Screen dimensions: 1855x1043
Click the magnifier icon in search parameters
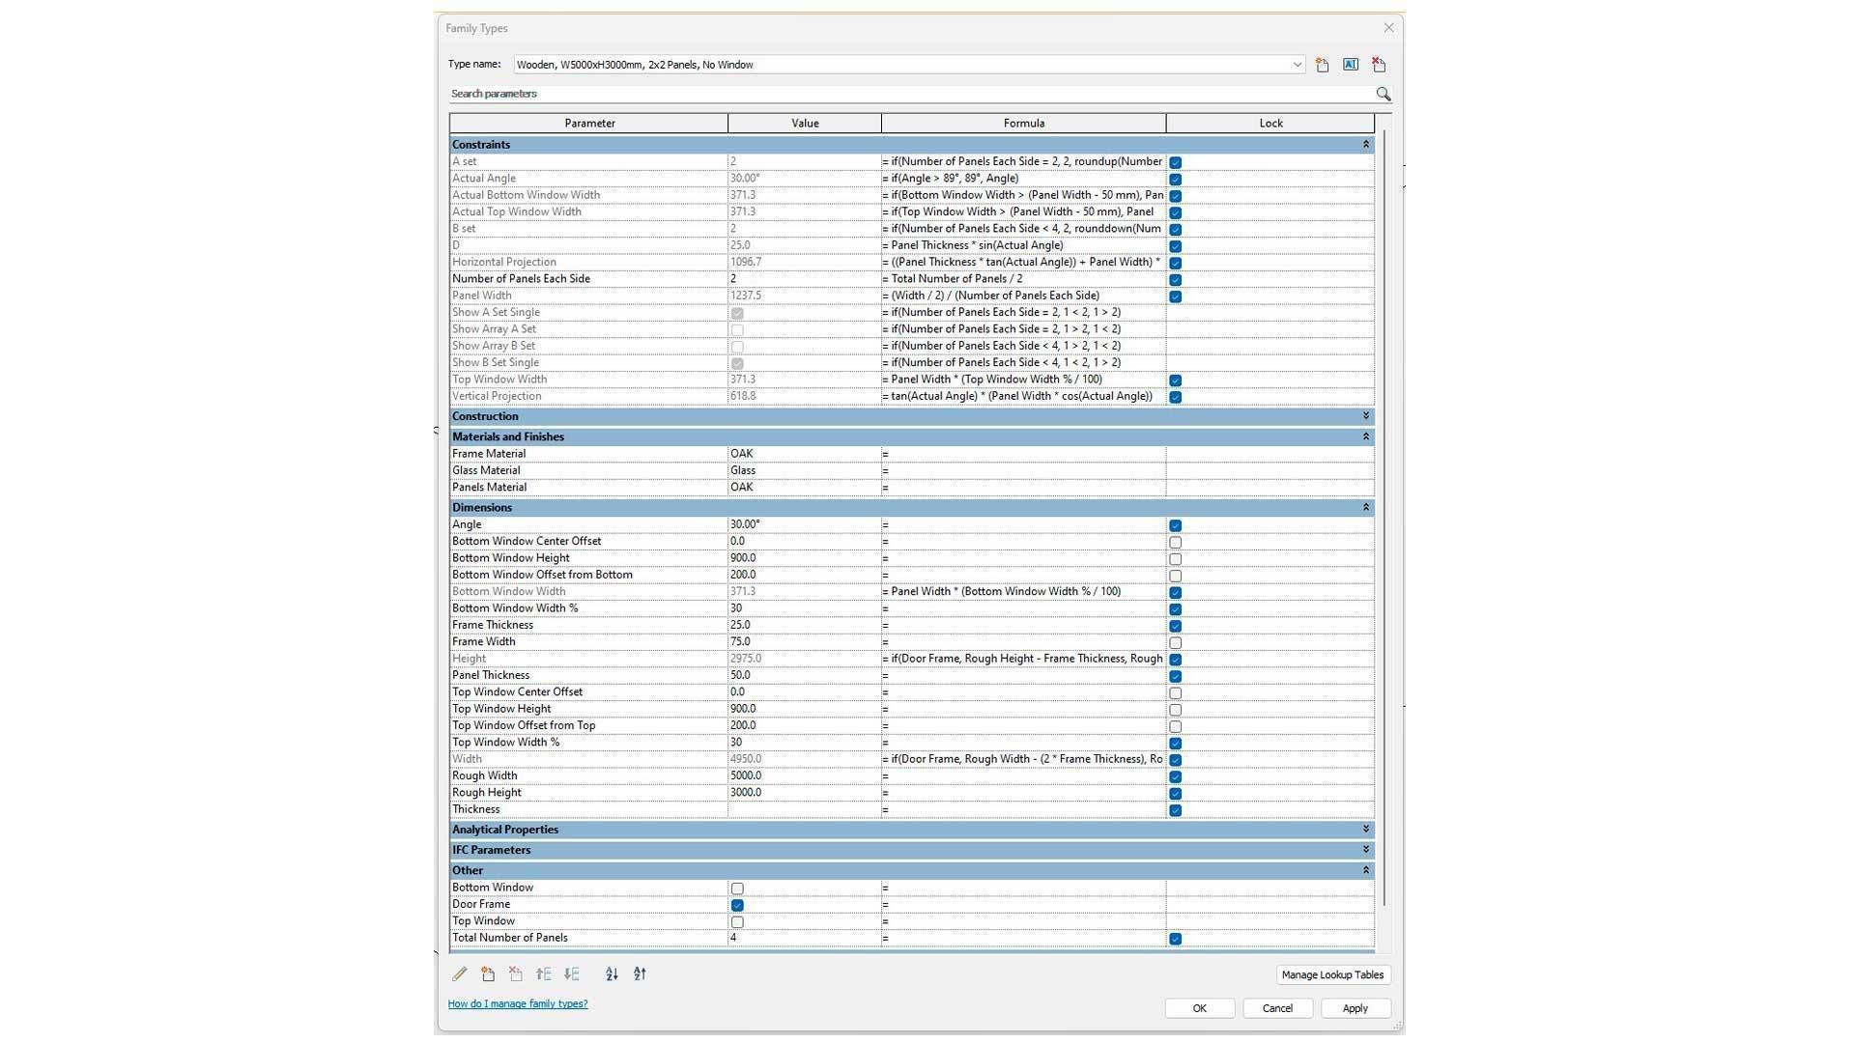pos(1383,94)
